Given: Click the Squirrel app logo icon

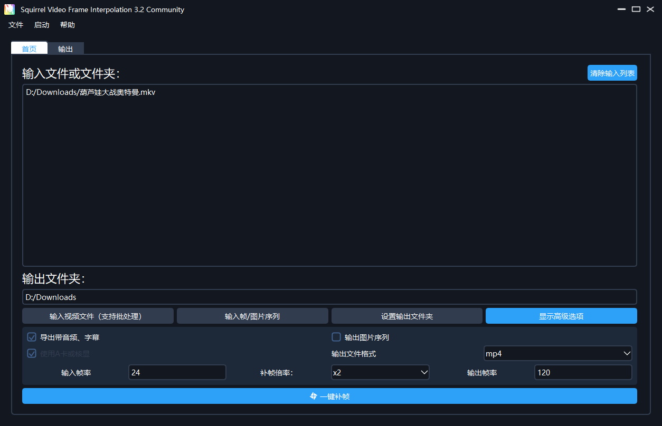Looking at the screenshot, I should pos(10,9).
